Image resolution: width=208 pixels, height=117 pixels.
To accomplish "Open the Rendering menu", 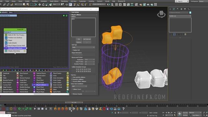I will click(x=64, y=1).
